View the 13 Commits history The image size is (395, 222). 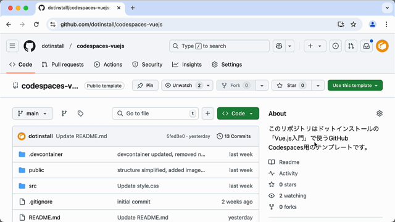point(234,136)
